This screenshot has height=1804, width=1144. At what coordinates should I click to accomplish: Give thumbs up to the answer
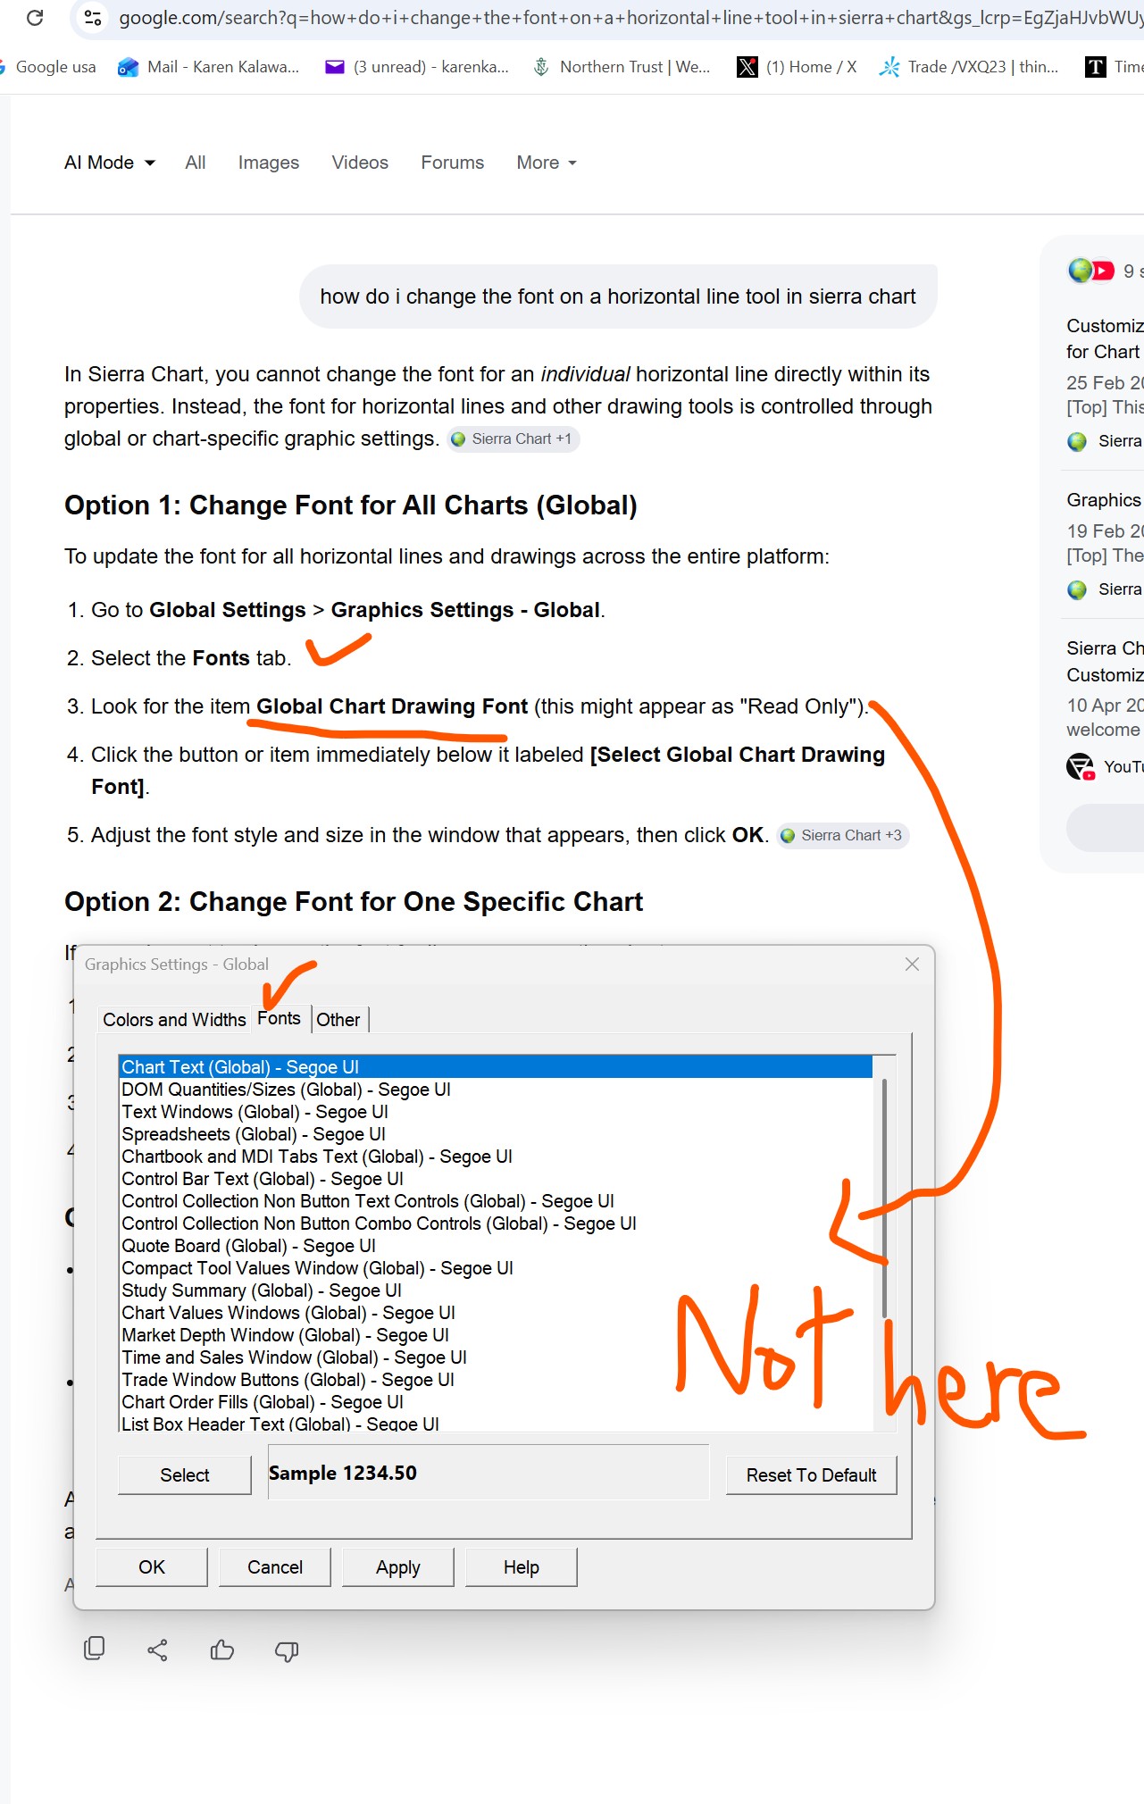222,1650
